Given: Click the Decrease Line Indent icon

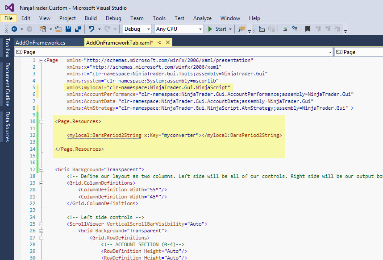Looking at the screenshot, I should (x=285, y=29).
